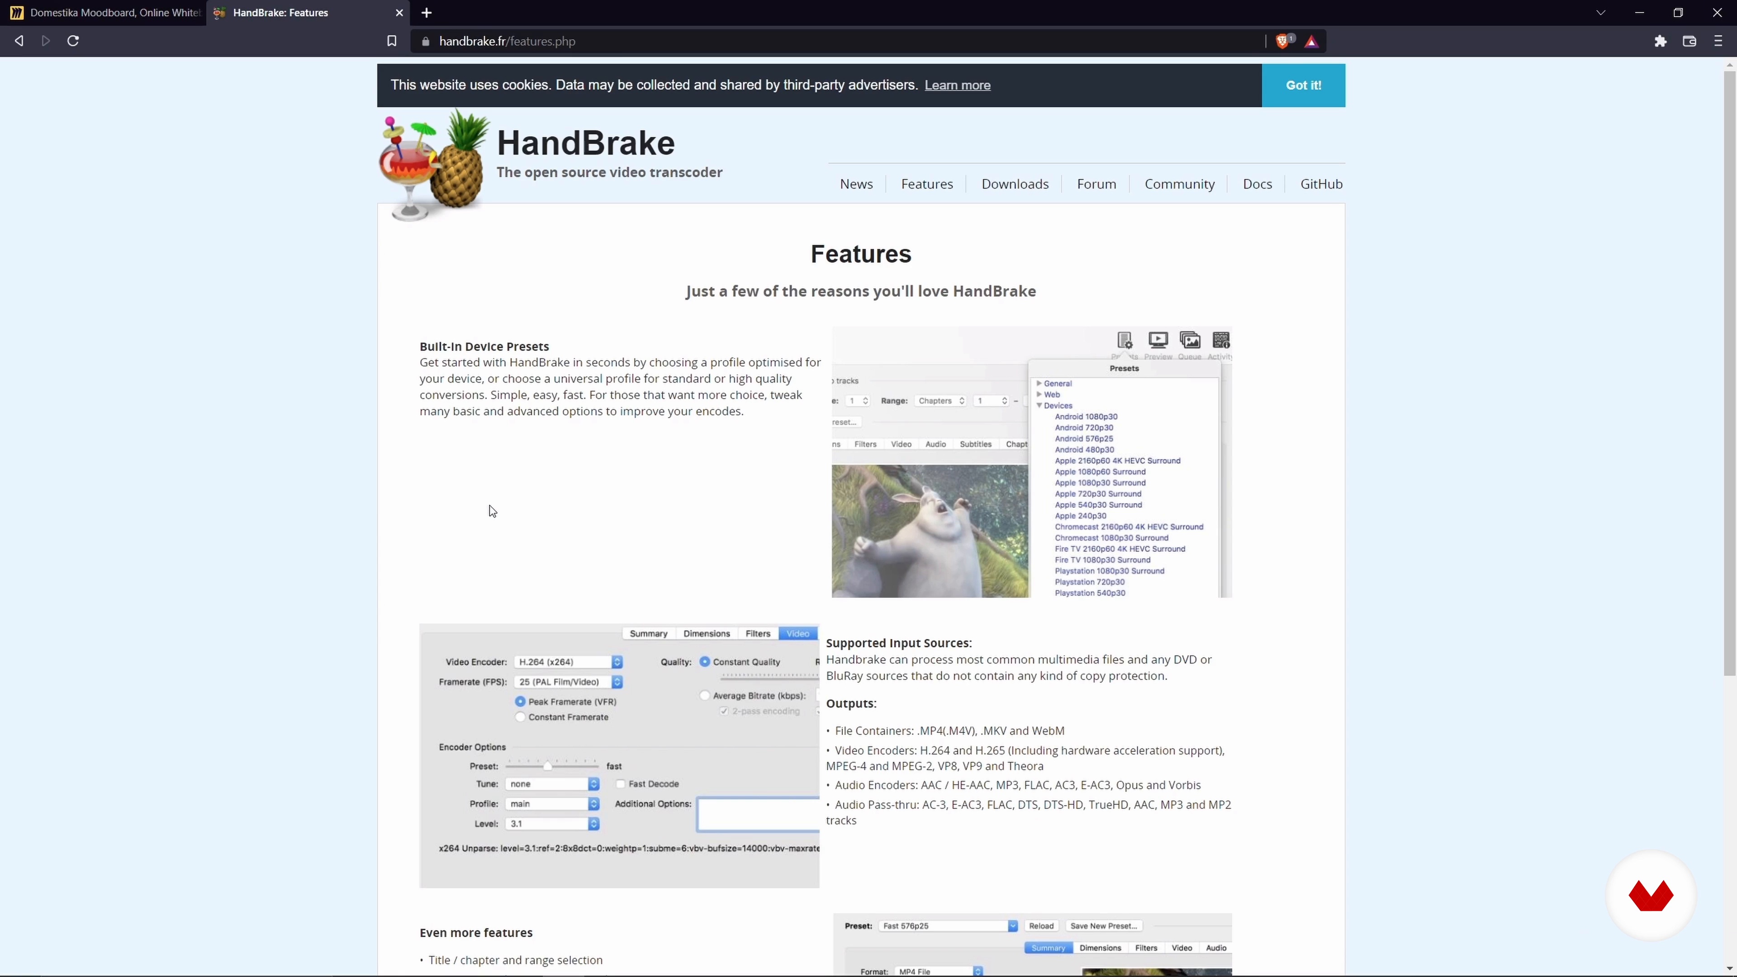
Task: Select Constant Framerate radio button
Action: (520, 717)
